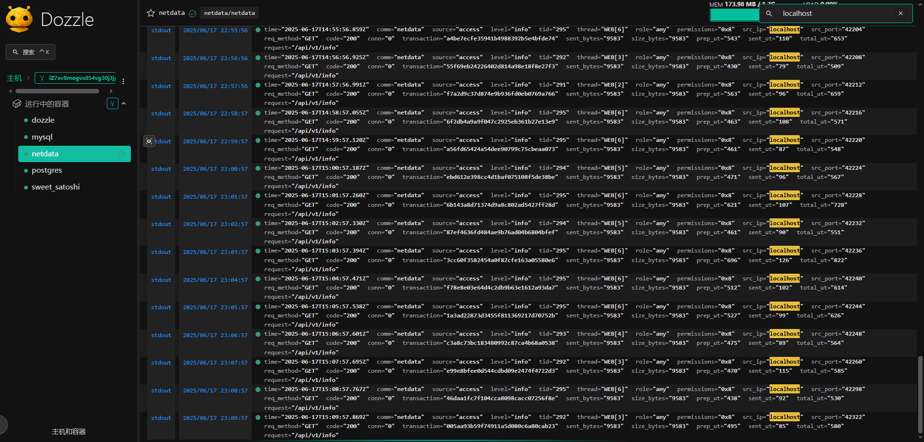The height and width of the screenshot is (442, 924).
Task: Toggle the merge icon button for running containers
Action: 112,103
